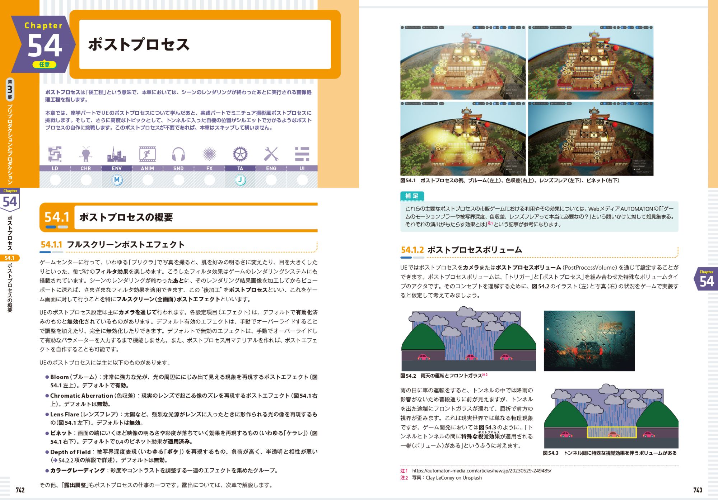Click the halftone dot FX icon
Viewport: 718px width, 500px height.
[209, 154]
